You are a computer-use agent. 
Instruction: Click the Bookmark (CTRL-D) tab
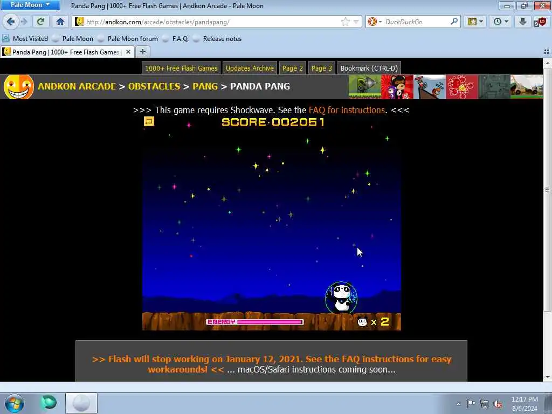369,68
